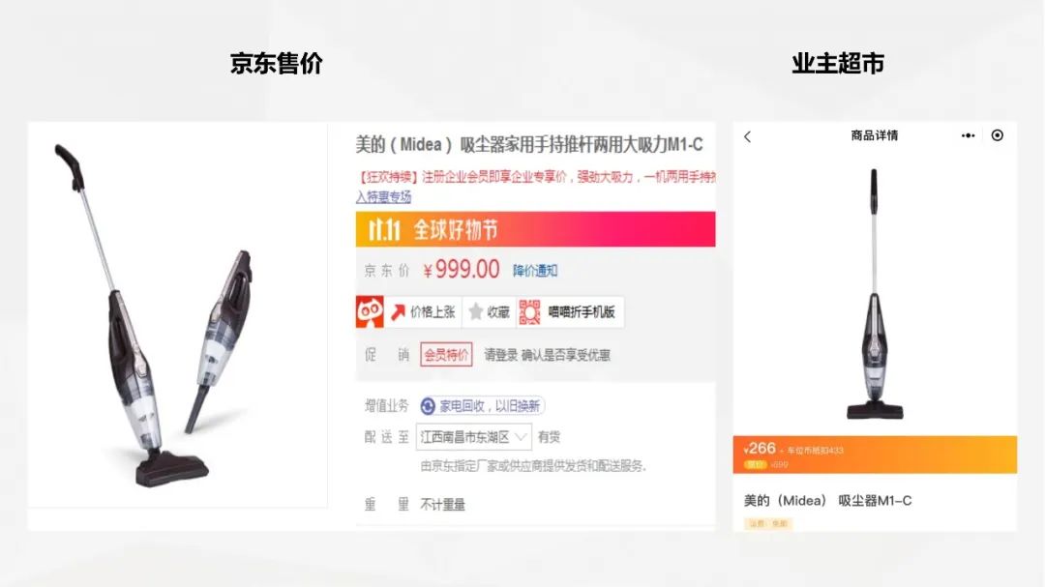Click the 降价通知 price-drop alert link

(535, 271)
